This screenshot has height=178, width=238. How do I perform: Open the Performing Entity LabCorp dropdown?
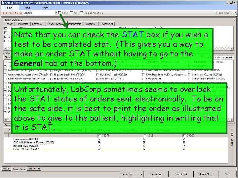coord(56,13)
